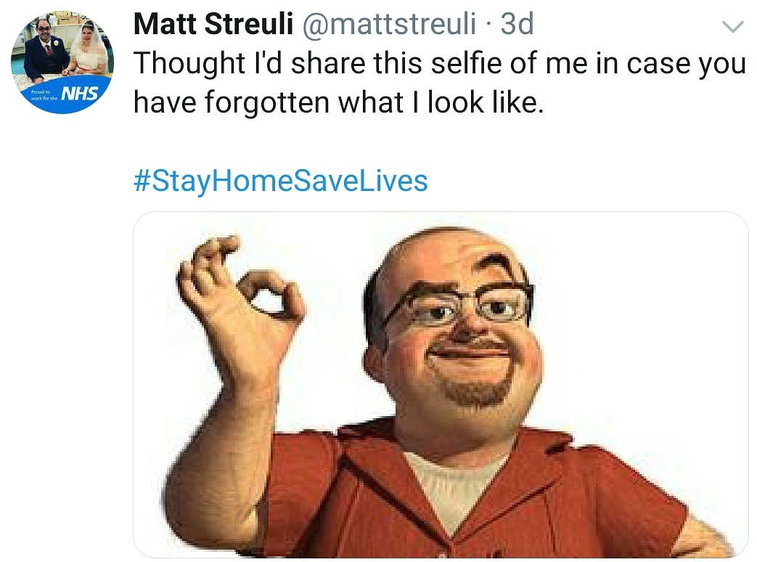The image size is (757, 562).
Task: Expand the attached cartoon selfie image
Action: pos(441,385)
